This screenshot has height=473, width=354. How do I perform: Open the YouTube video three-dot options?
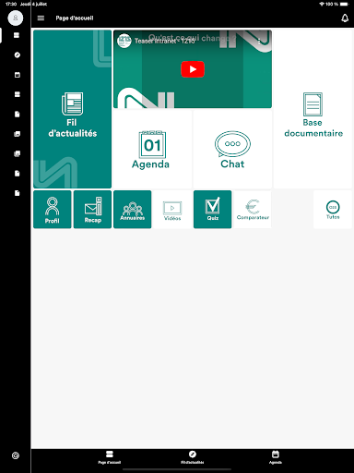tap(259, 41)
